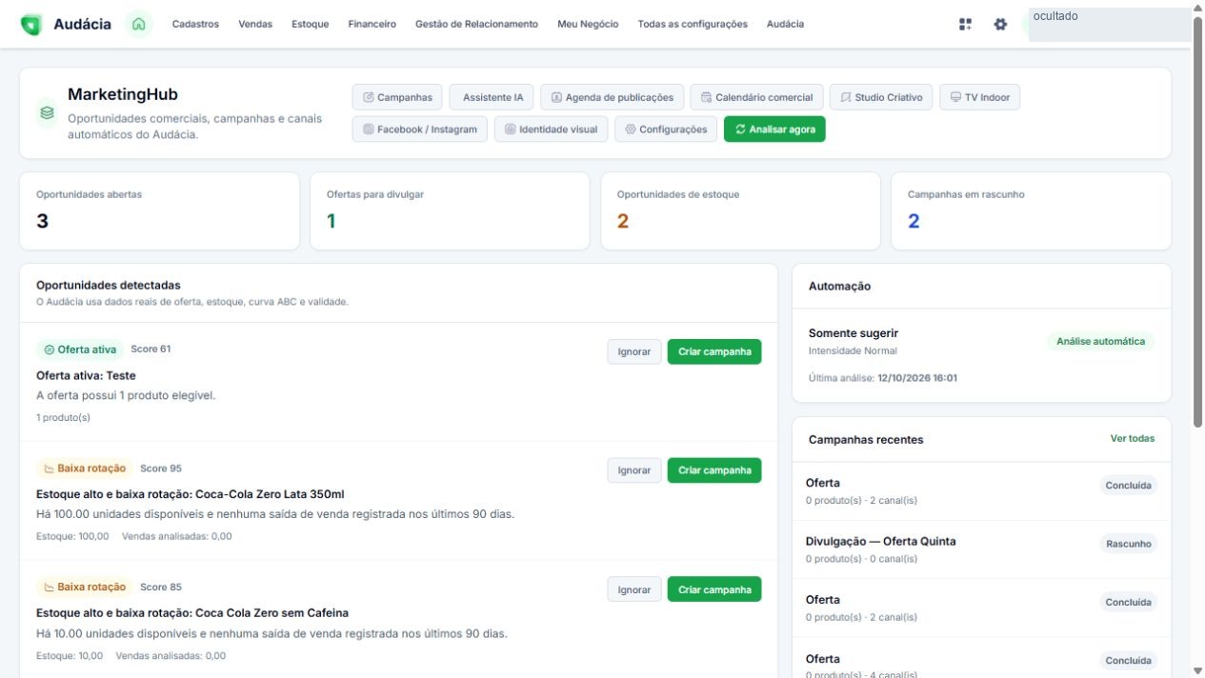Click the Oportunidades detectadas heading
The width and height of the screenshot is (1205, 678).
tap(109, 285)
